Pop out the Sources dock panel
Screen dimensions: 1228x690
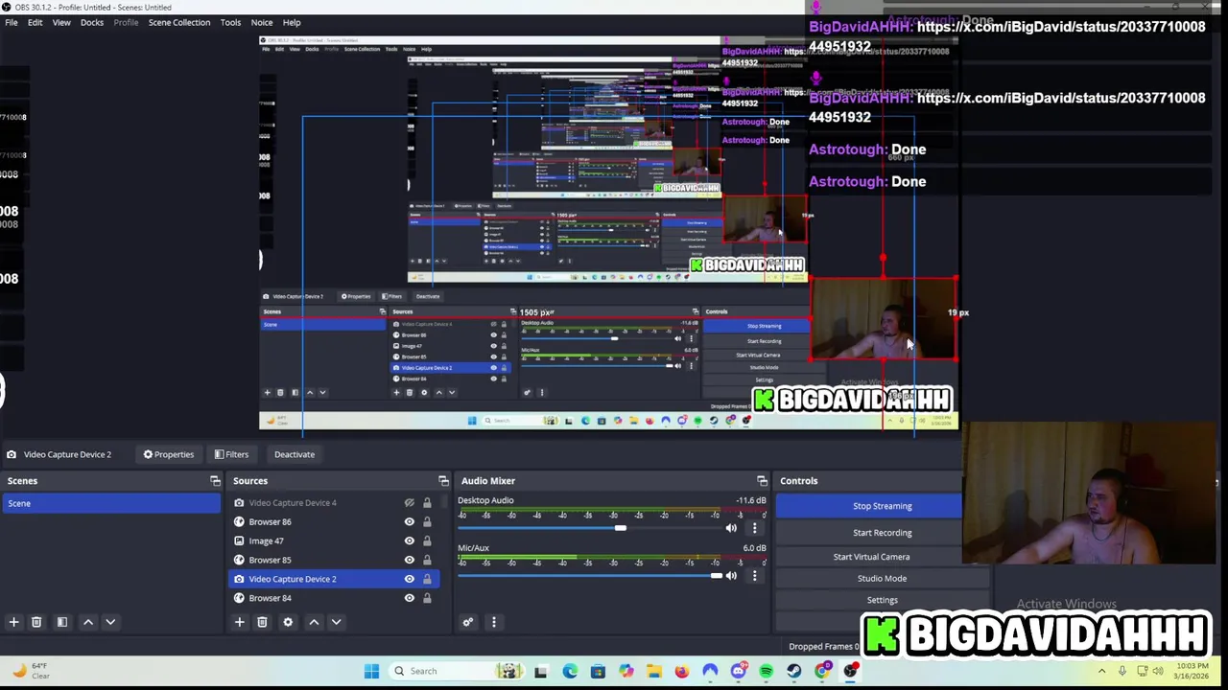tap(443, 480)
